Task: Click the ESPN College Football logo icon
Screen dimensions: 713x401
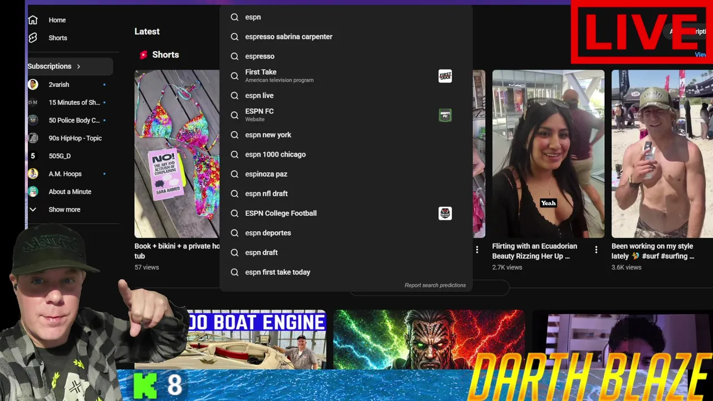Action: pyautogui.click(x=445, y=213)
